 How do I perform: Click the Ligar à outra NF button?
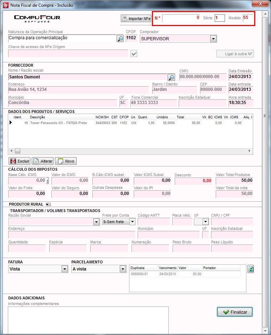(235, 54)
